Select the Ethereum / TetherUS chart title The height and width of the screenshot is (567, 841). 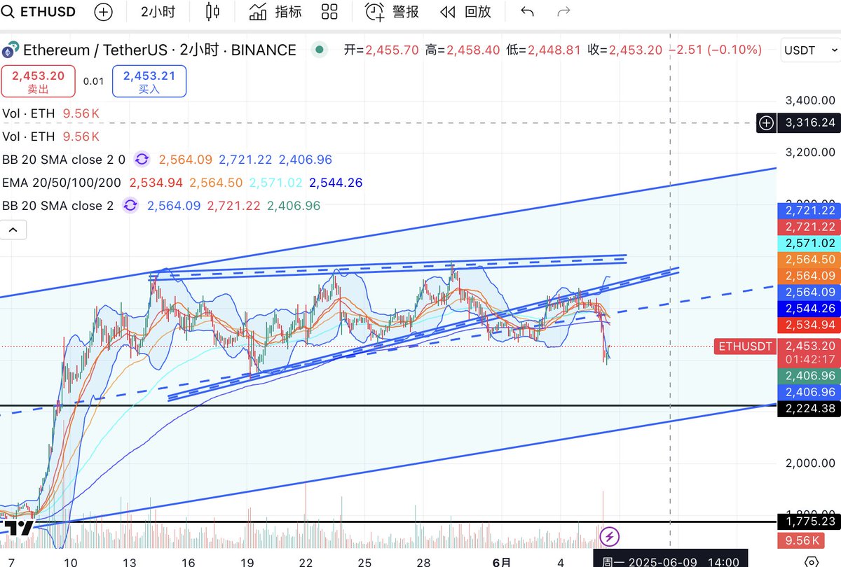[x=160, y=50]
